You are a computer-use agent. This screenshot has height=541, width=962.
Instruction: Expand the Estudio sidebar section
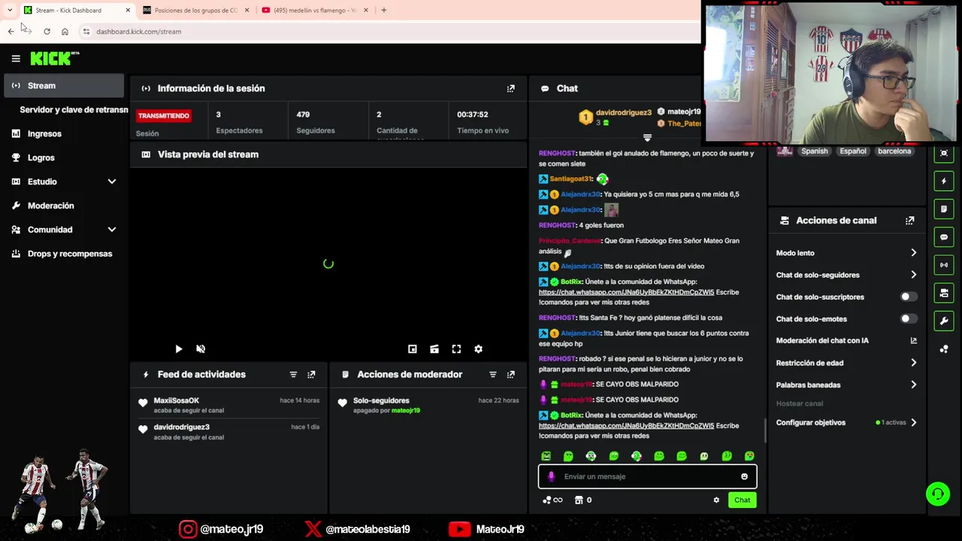63,182
